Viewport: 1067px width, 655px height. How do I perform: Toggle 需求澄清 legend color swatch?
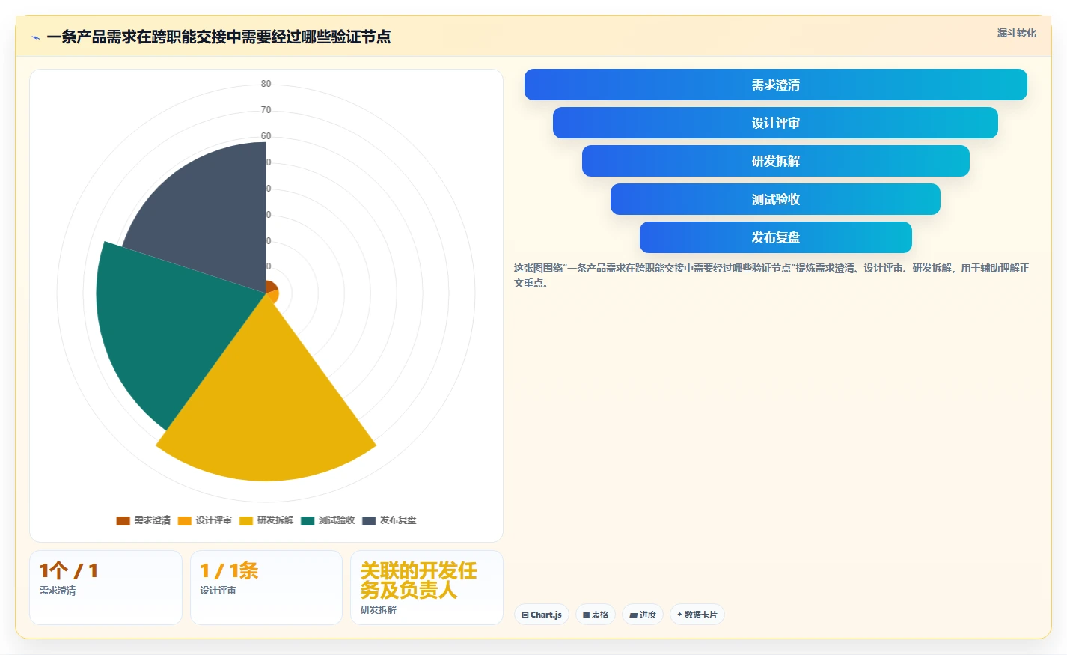pyautogui.click(x=123, y=520)
